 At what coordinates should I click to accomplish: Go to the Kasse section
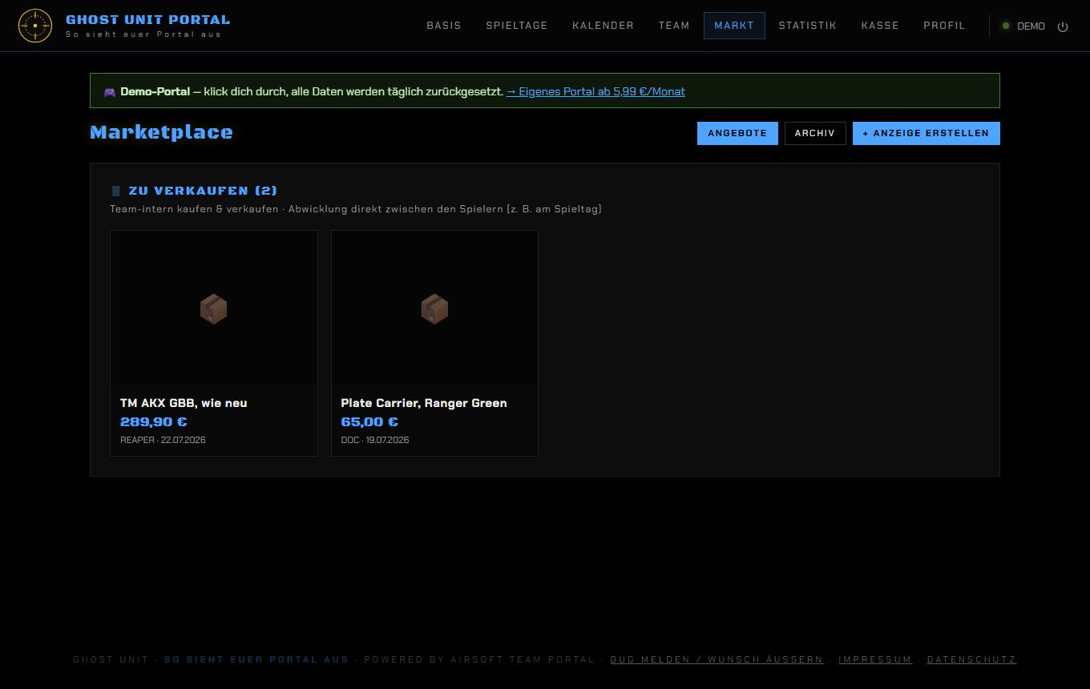[880, 26]
